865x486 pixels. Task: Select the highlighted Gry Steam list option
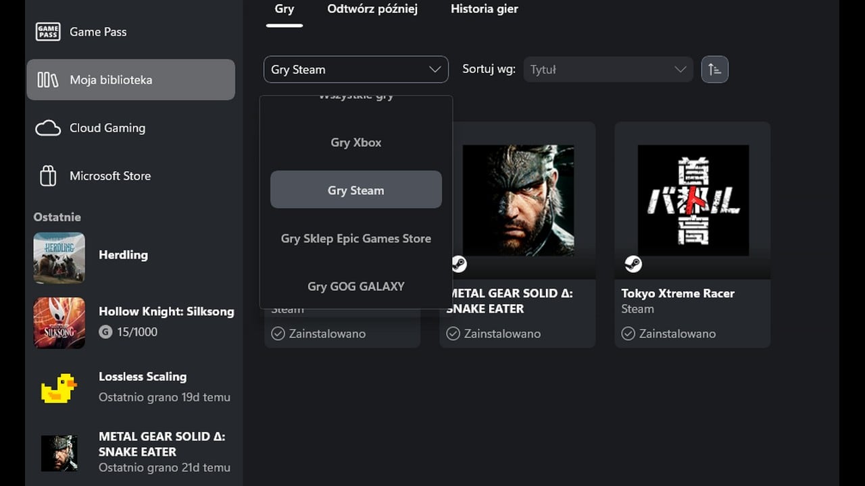pyautogui.click(x=356, y=190)
